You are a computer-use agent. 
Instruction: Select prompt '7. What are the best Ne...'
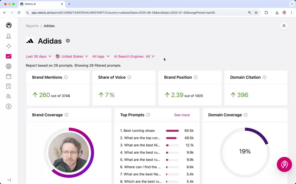(x=141, y=174)
